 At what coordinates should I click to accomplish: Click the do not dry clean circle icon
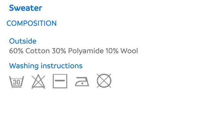pyautogui.click(x=104, y=81)
